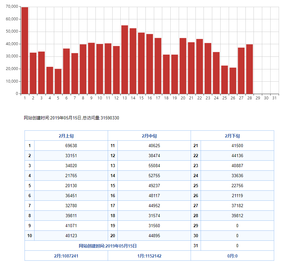
Task: Click the table cell 37182
Action: tap(237, 206)
